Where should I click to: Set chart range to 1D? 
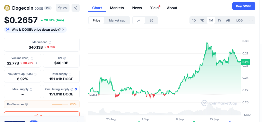(x=194, y=21)
